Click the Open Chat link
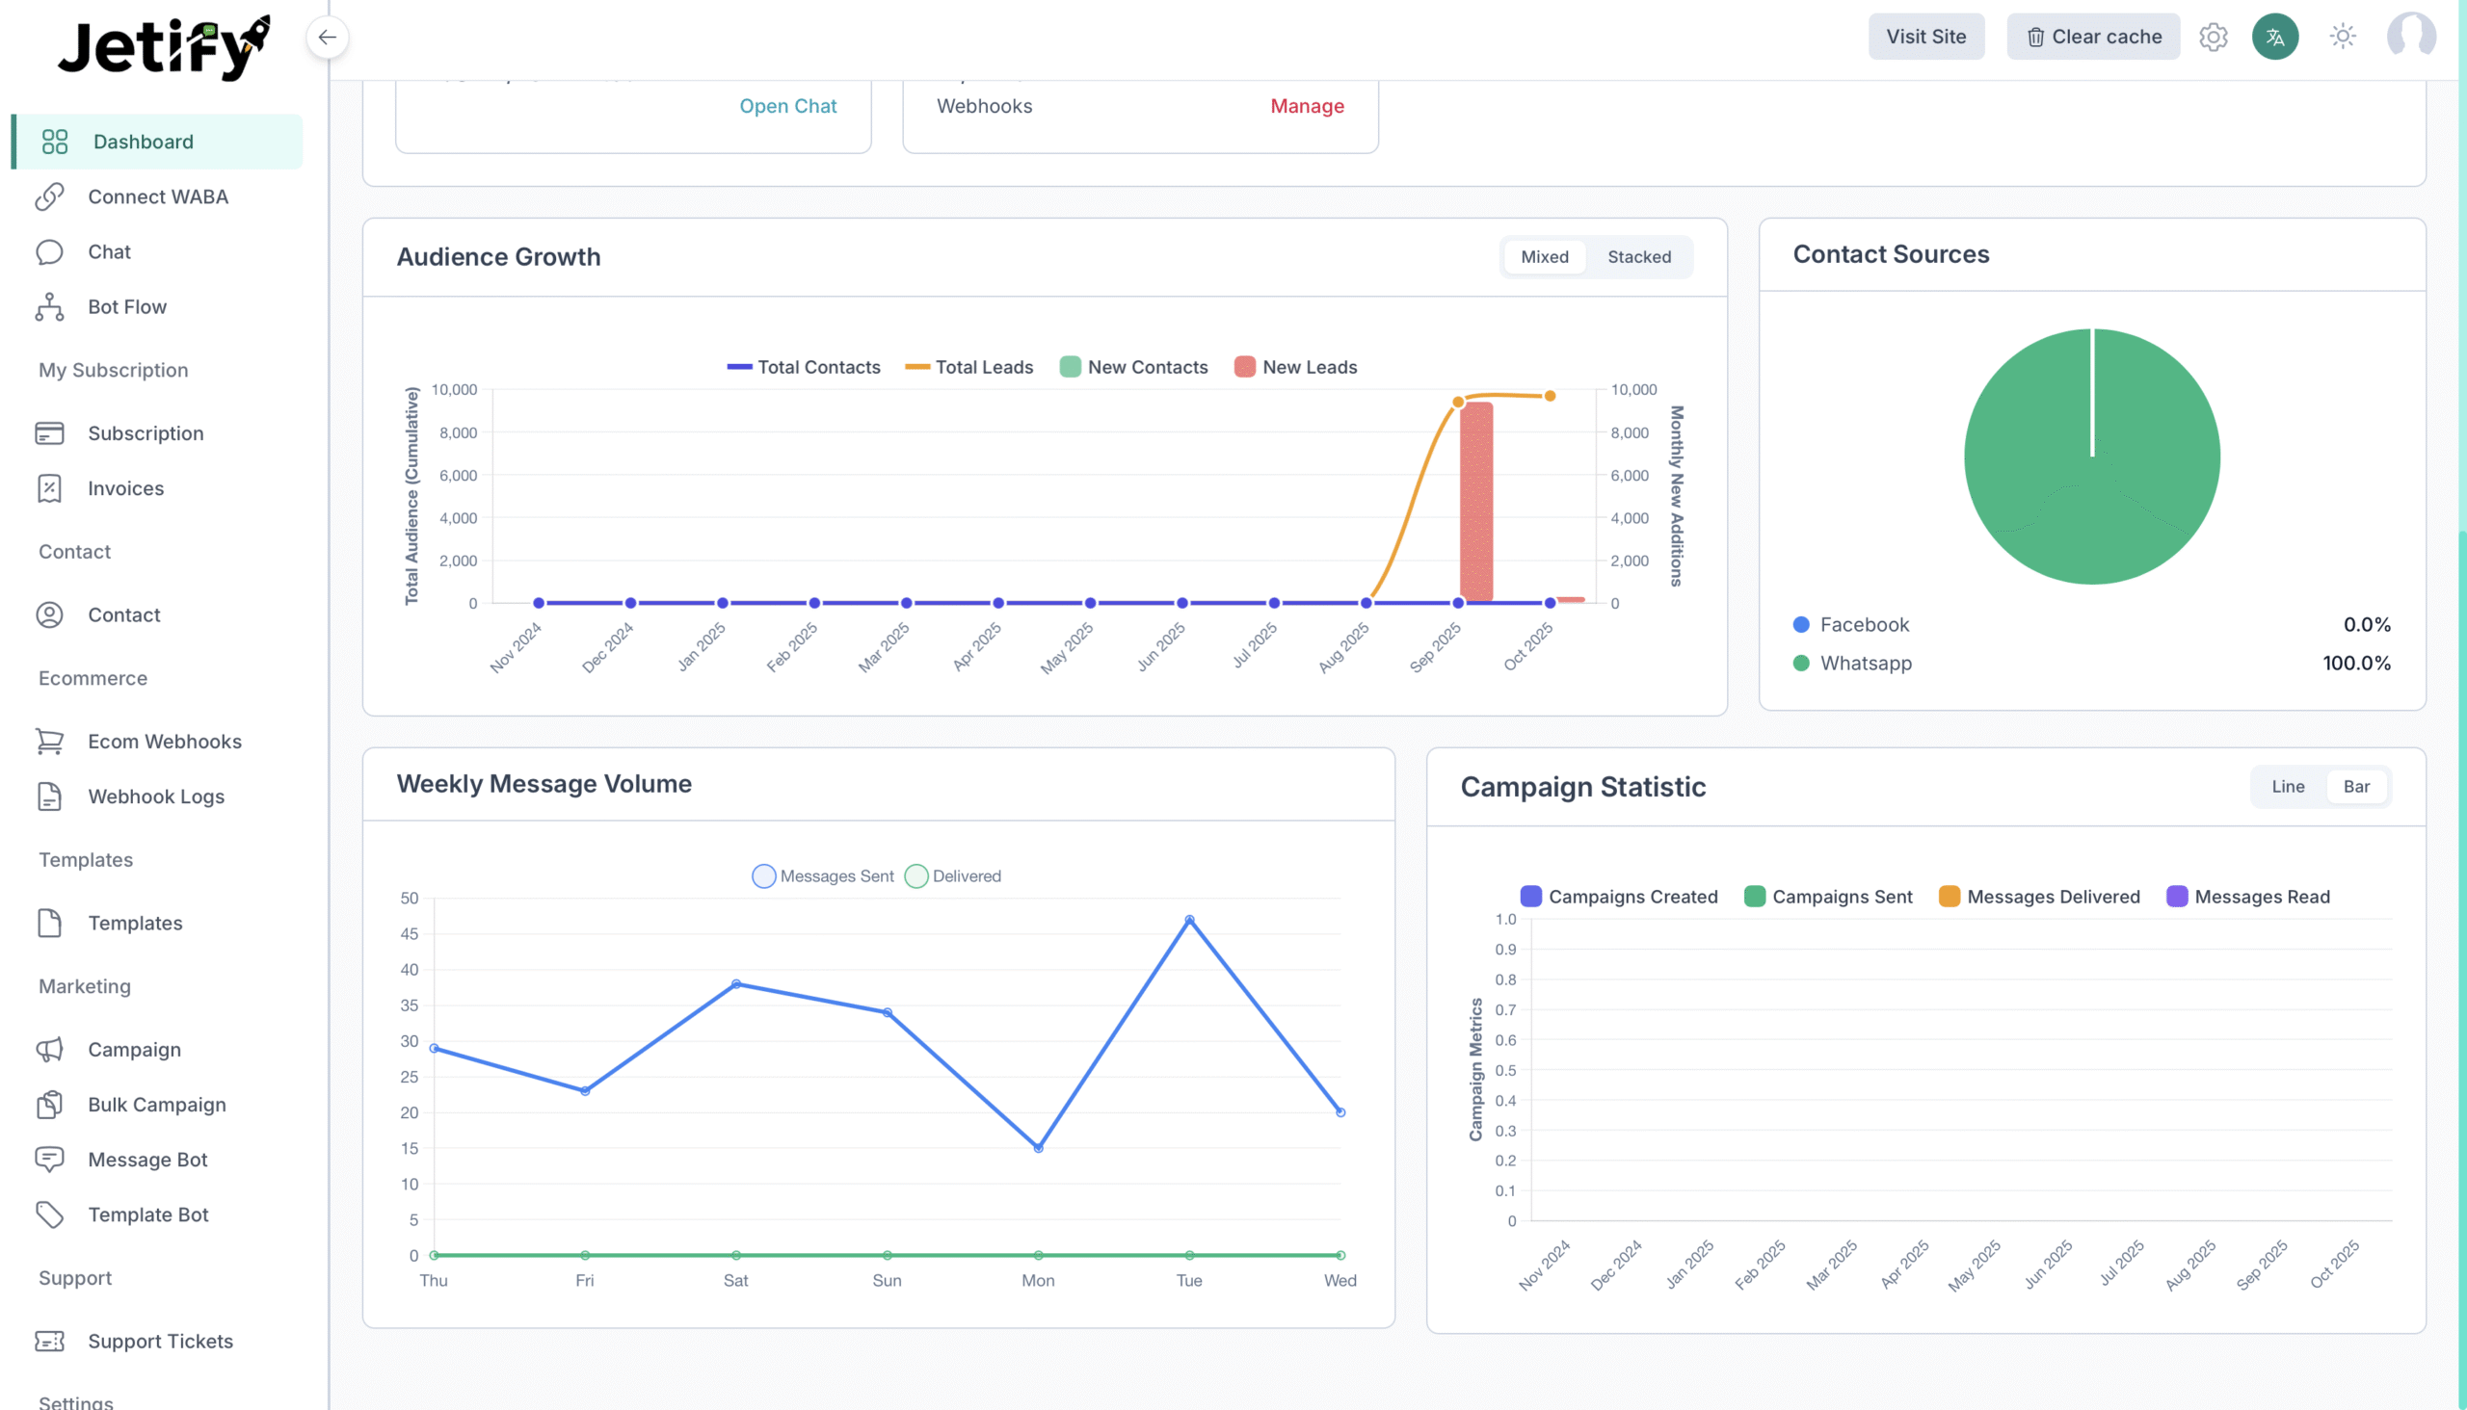The height and width of the screenshot is (1410, 2467). tap(787, 106)
